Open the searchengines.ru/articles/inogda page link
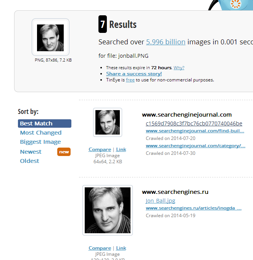The height and width of the screenshot is (260, 253). [193, 208]
